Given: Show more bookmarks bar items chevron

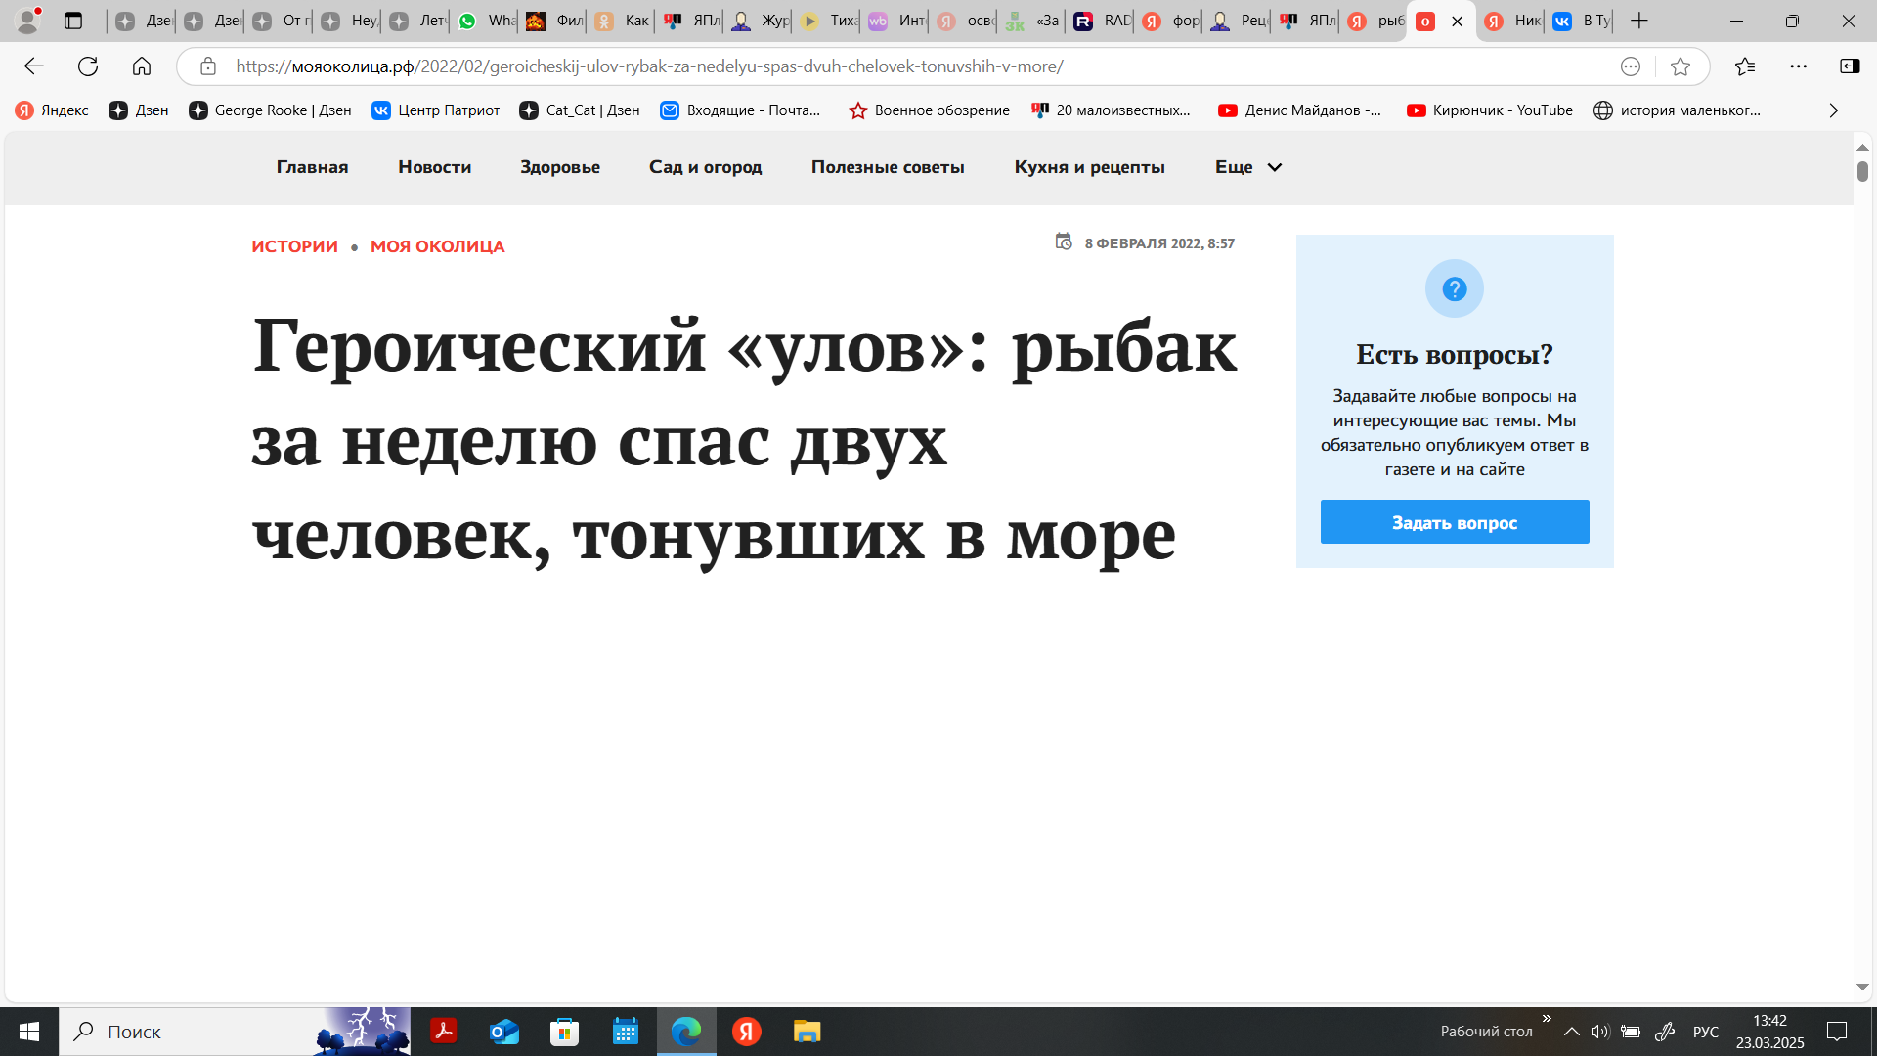Looking at the screenshot, I should [1834, 110].
